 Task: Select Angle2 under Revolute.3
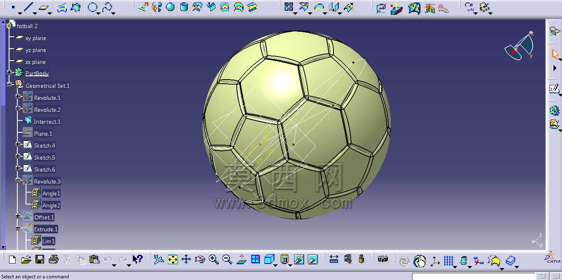pos(51,205)
